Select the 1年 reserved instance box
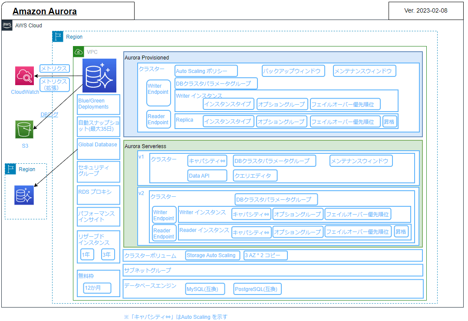The height and width of the screenshot is (321, 468). tap(87, 255)
